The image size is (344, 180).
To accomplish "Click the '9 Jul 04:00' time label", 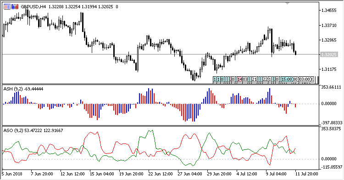I will pyautogui.click(x=276, y=174).
